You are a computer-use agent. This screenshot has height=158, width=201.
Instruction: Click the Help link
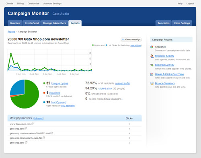180,4
